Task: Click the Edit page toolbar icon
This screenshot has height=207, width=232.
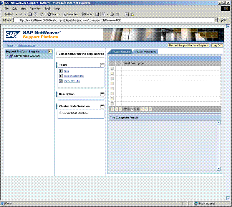Action: pos(118,14)
